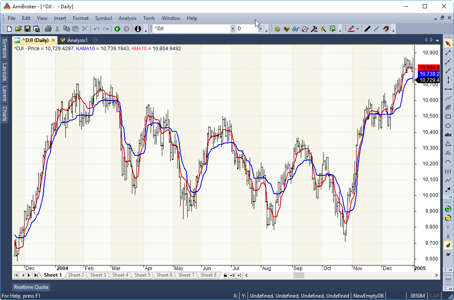
Task: Select the abc Text drawing tool
Action: pos(448,135)
